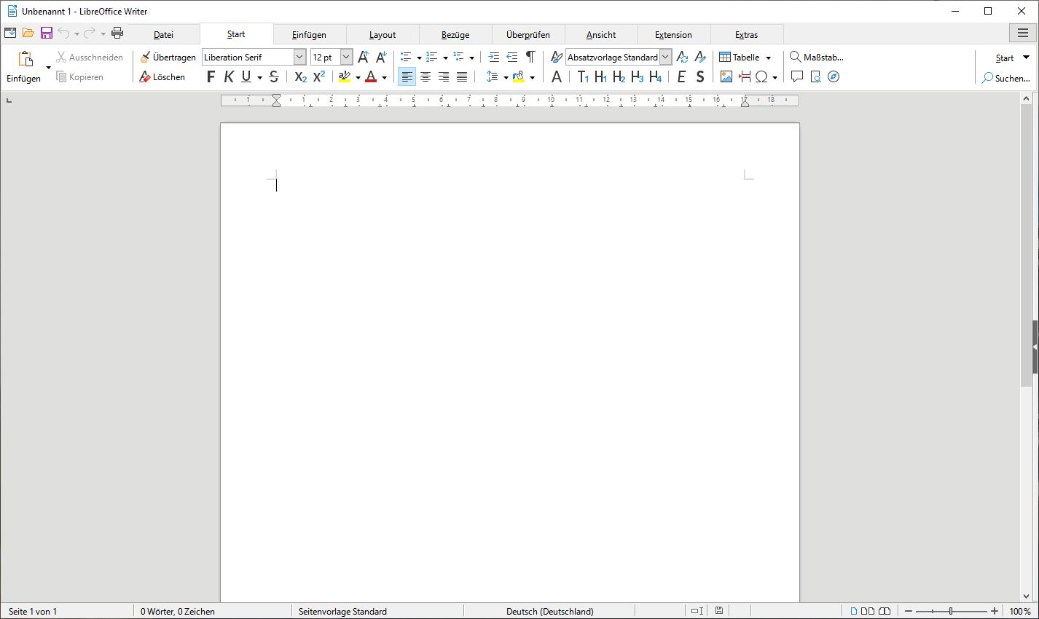Screen dimensions: 1039x619
Task: Justify text alignment
Action: 462,76
